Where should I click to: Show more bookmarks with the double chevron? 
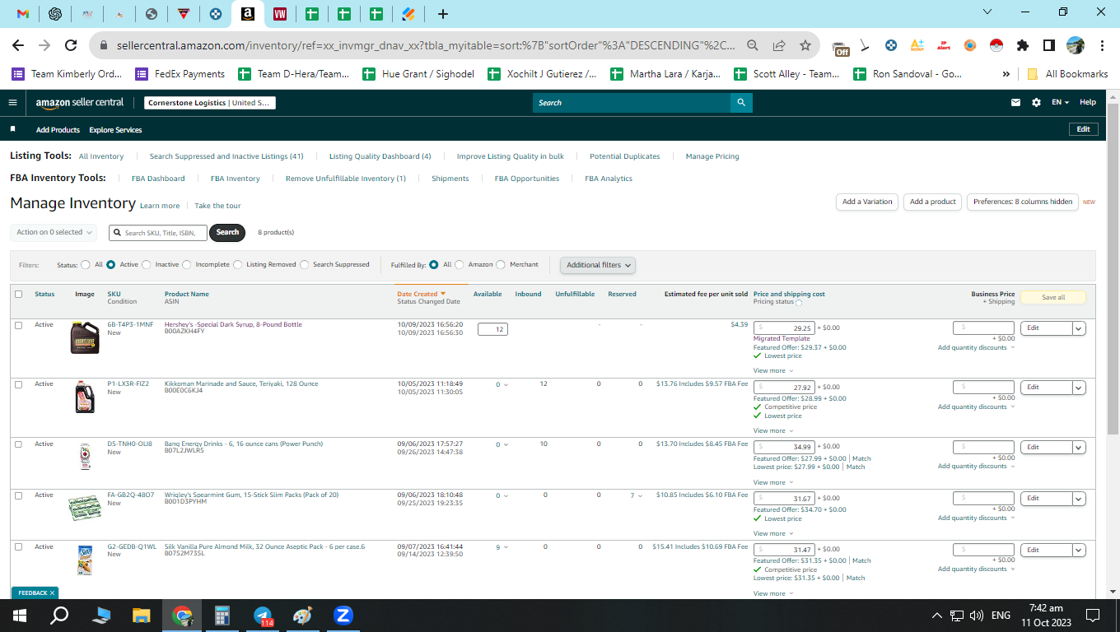[x=1006, y=74]
